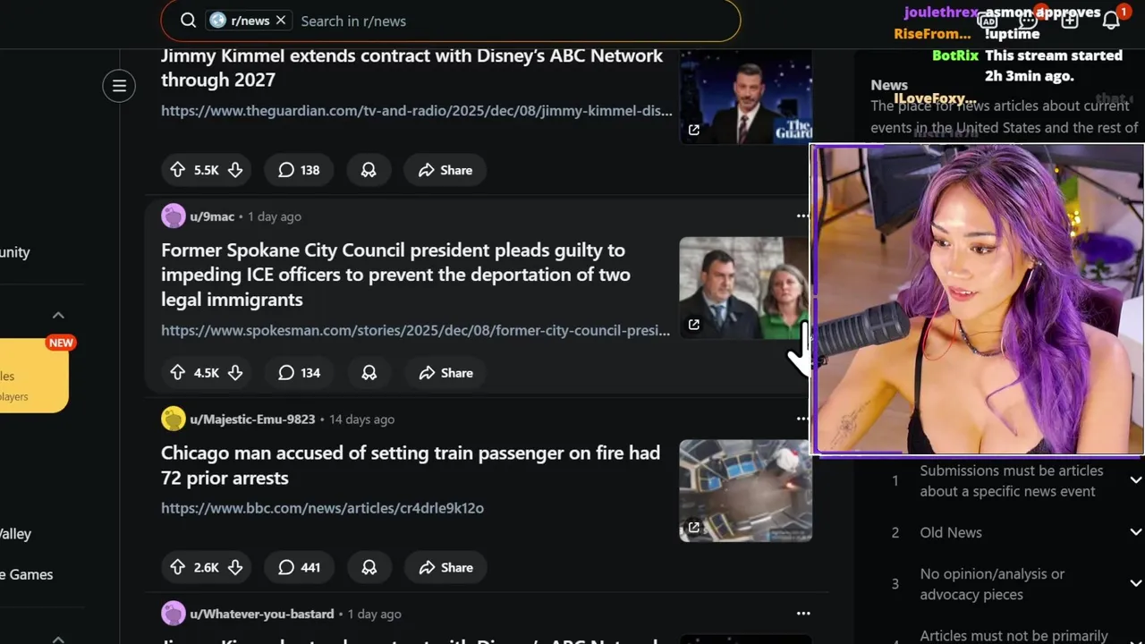Downvote the Spokane City Council post
Viewport: 1145px width, 644px height.
pyautogui.click(x=235, y=373)
